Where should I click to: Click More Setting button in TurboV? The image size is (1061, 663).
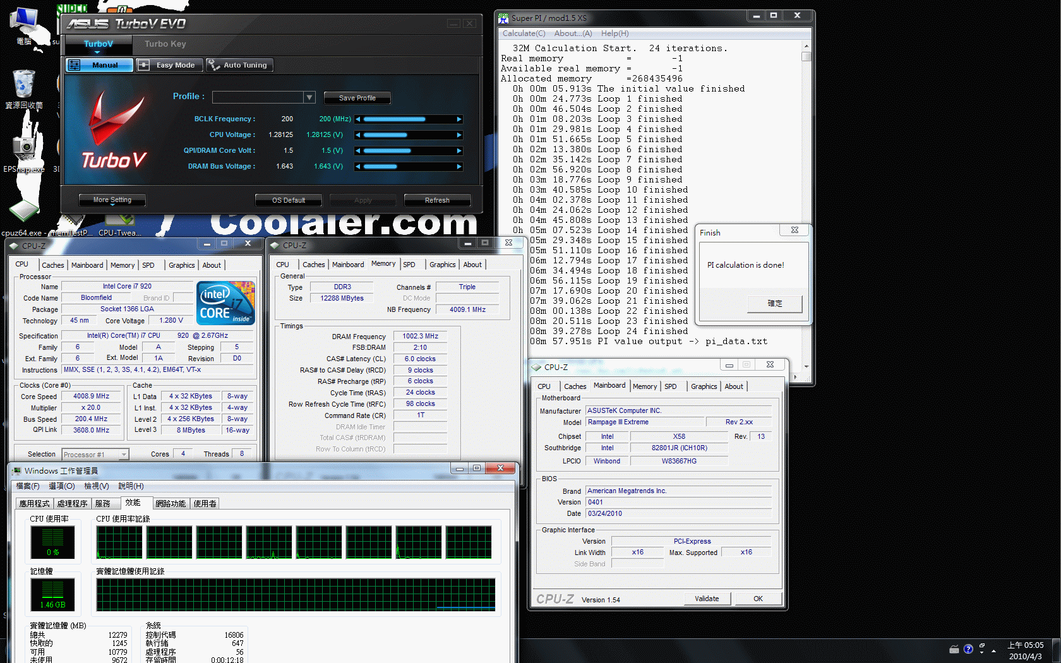pyautogui.click(x=112, y=200)
